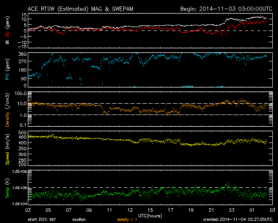The image size is (278, 223).
Task: Click the '10.0' tick on the Density axis
Action: point(22,104)
